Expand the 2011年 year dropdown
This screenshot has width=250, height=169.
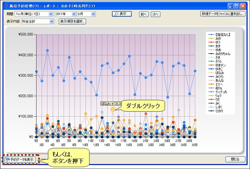(x=74, y=14)
